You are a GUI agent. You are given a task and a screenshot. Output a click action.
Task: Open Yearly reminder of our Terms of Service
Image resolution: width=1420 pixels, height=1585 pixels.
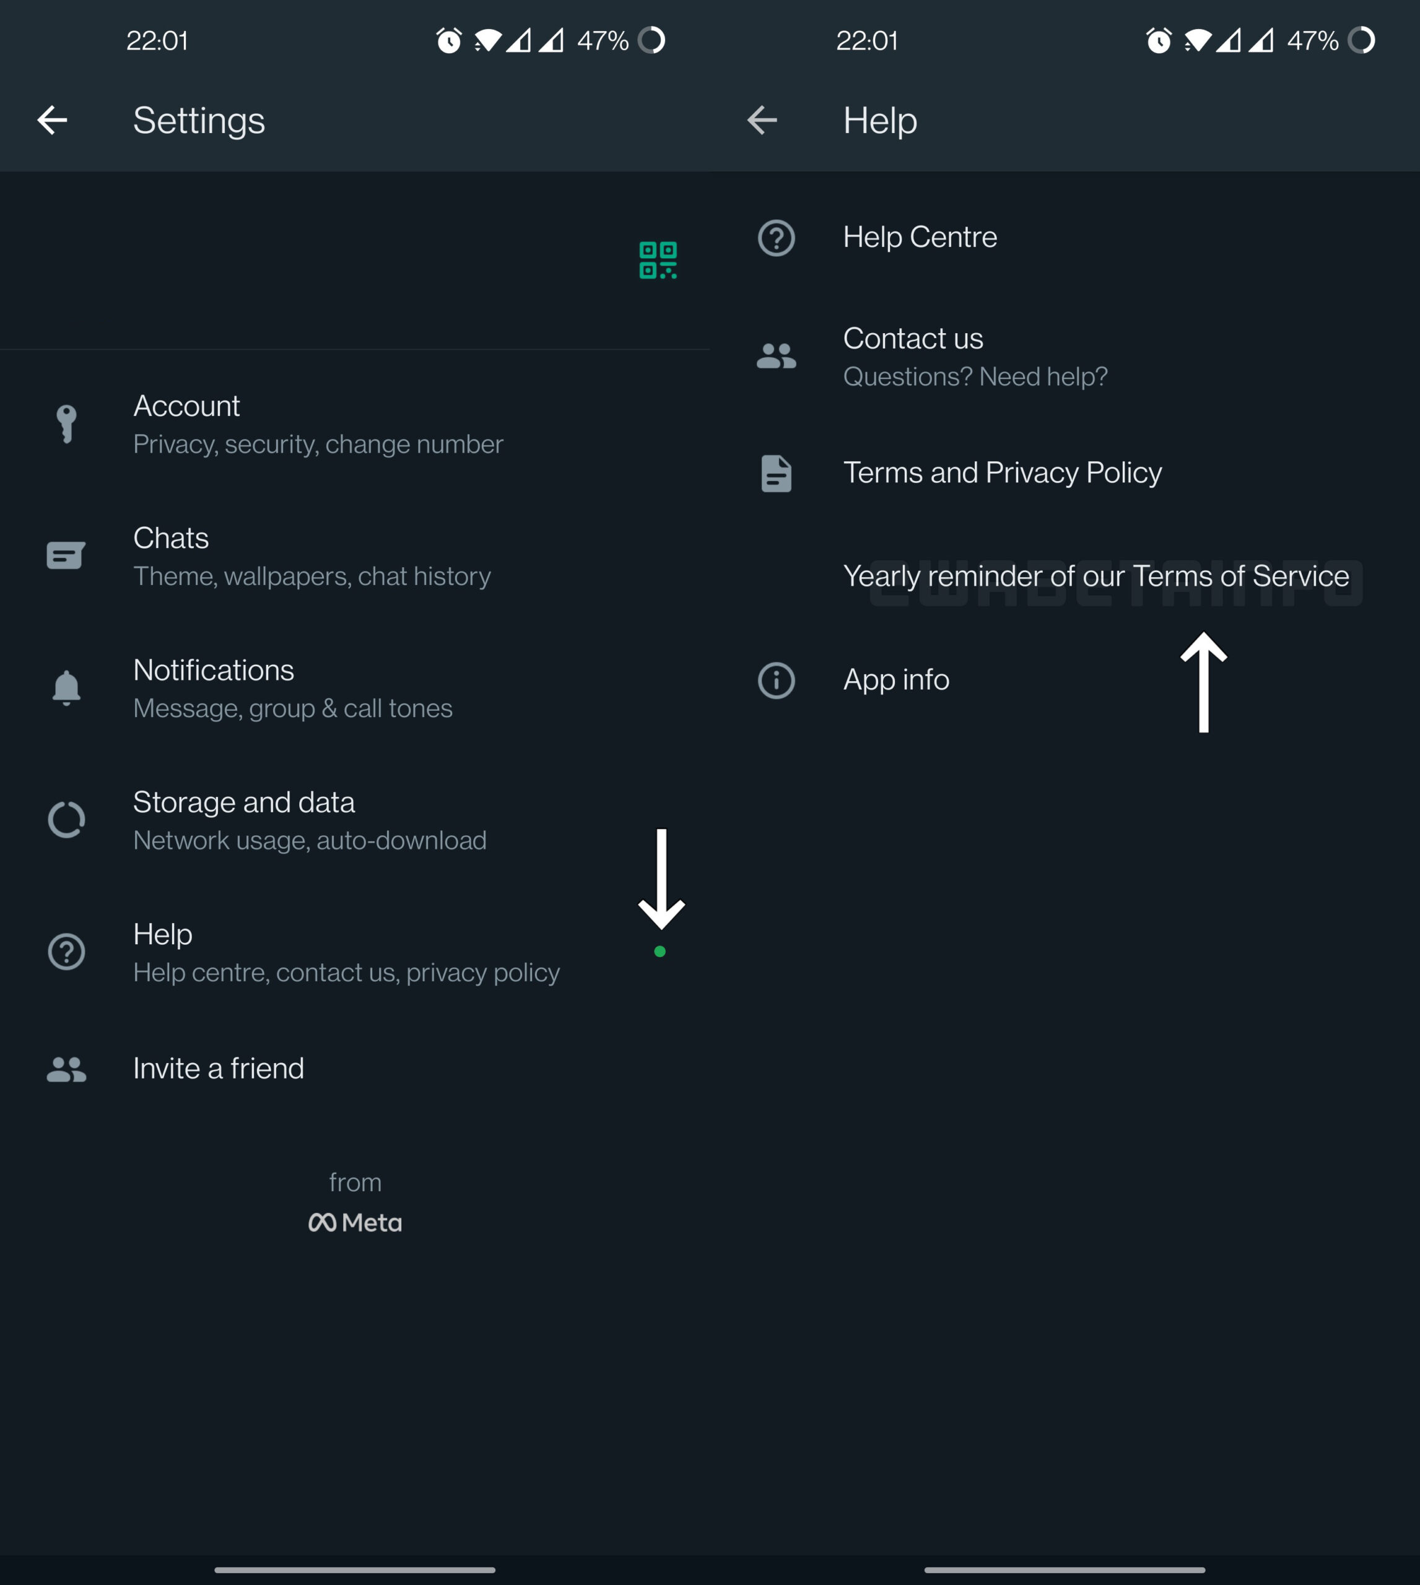point(1095,576)
